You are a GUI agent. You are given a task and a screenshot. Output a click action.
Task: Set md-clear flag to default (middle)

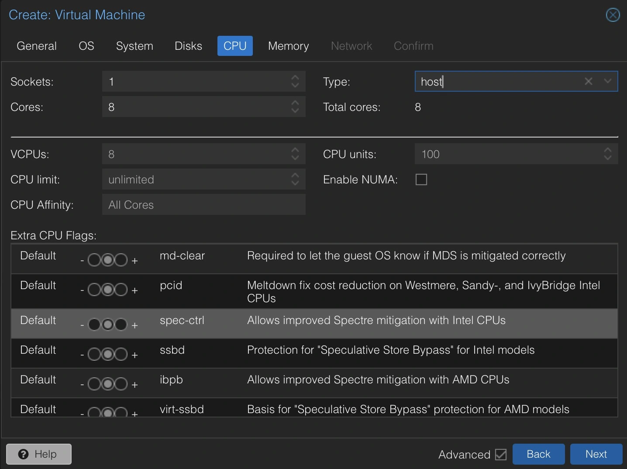pos(107,260)
